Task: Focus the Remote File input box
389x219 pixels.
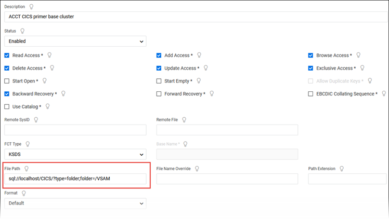Action: pos(227,130)
